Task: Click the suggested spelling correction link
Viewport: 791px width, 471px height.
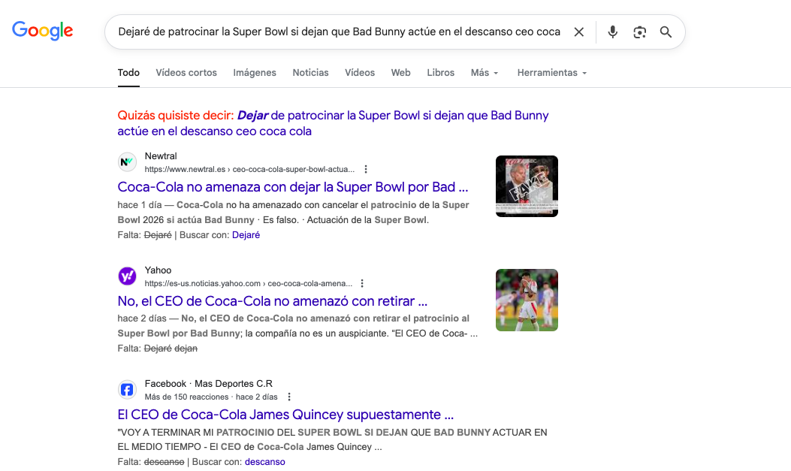Action: pos(333,123)
